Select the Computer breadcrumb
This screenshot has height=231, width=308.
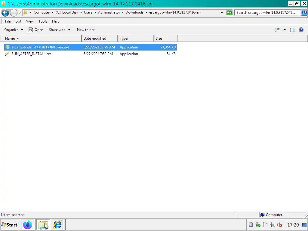pyautogui.click(x=42, y=12)
